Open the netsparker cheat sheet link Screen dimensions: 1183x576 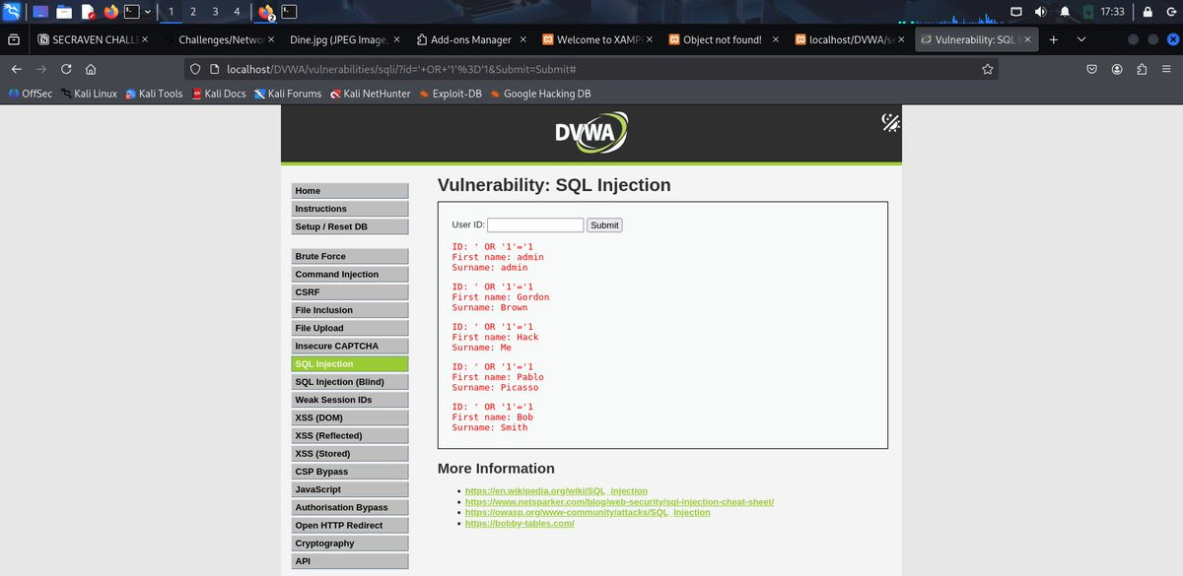coord(619,501)
